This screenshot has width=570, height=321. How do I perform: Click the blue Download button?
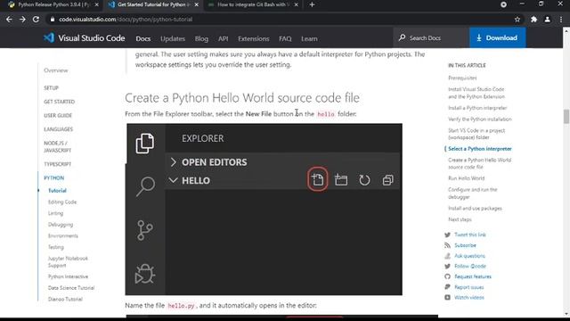497,37
